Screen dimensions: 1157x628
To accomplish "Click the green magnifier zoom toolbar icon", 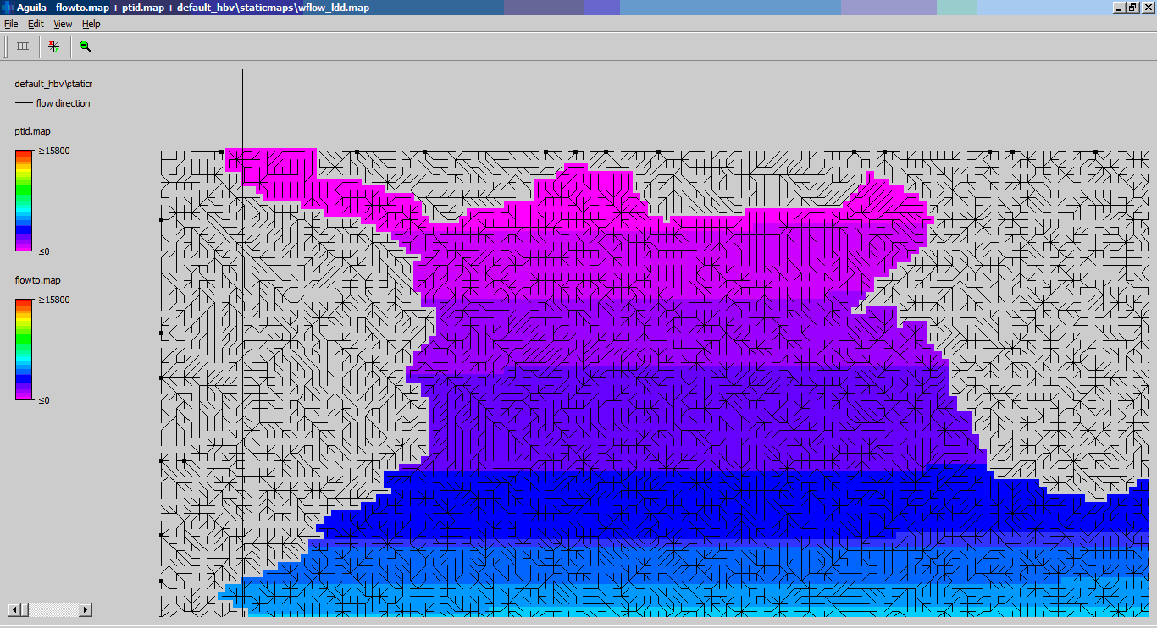I will 84,46.
